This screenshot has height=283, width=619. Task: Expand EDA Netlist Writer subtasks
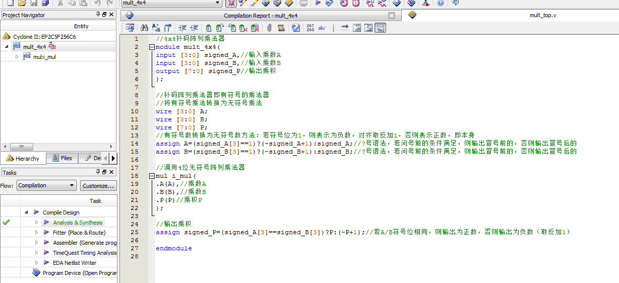[x=36, y=263]
